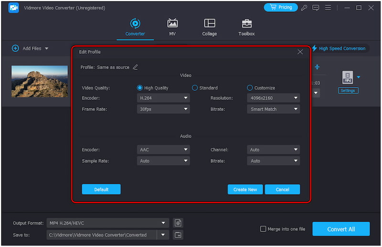Click the Create New button
Viewport: 382px width, 247px height.
[245, 189]
